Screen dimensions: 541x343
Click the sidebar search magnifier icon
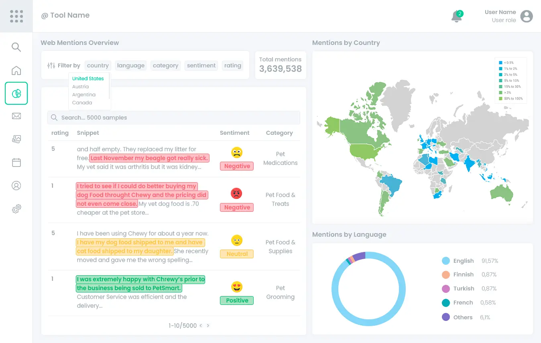16,47
